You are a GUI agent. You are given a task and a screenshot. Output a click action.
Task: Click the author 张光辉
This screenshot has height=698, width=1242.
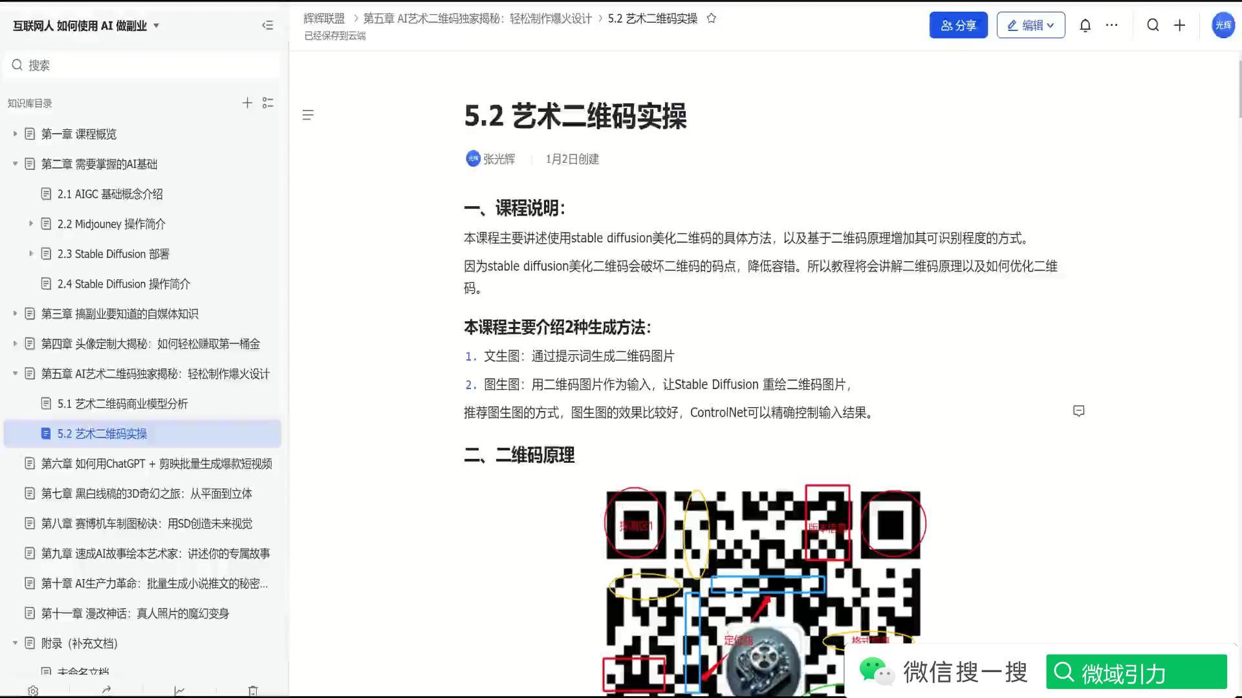499,159
